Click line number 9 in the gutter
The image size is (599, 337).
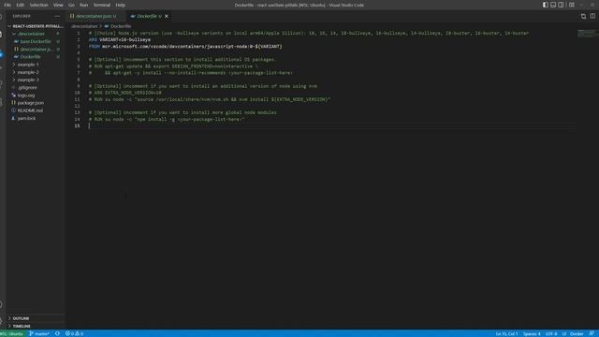click(x=78, y=86)
